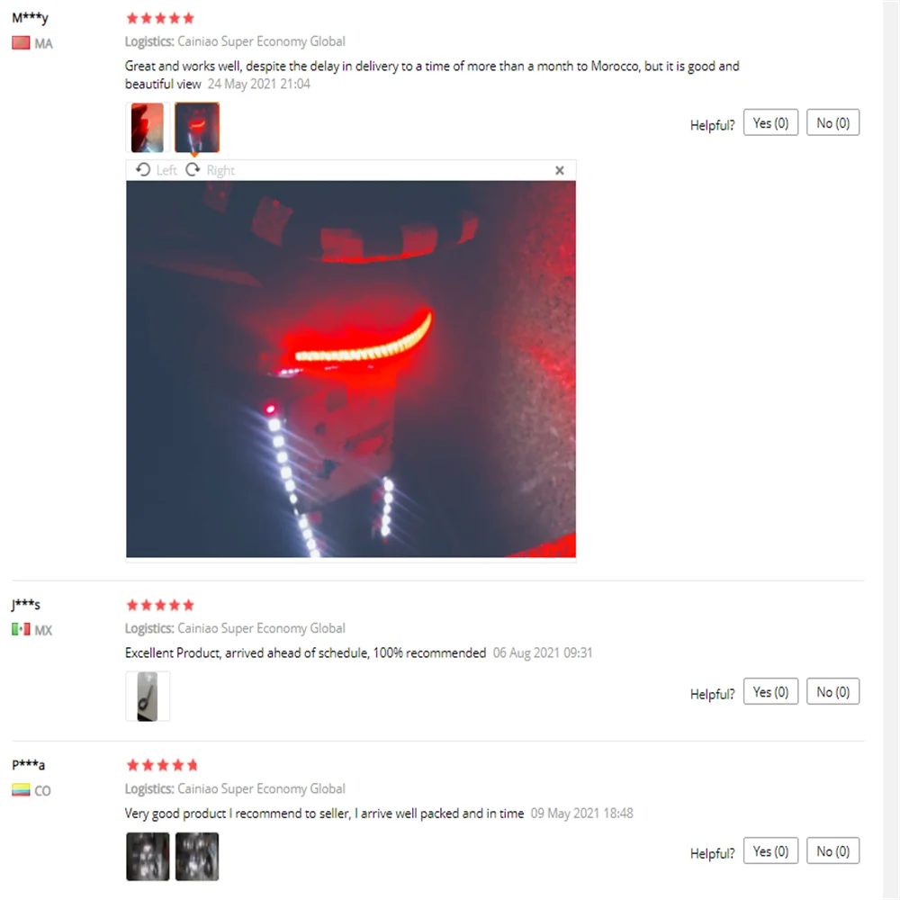Click the Mexico flag icon beside MX
Image resolution: width=900 pixels, height=900 pixels.
tap(21, 630)
